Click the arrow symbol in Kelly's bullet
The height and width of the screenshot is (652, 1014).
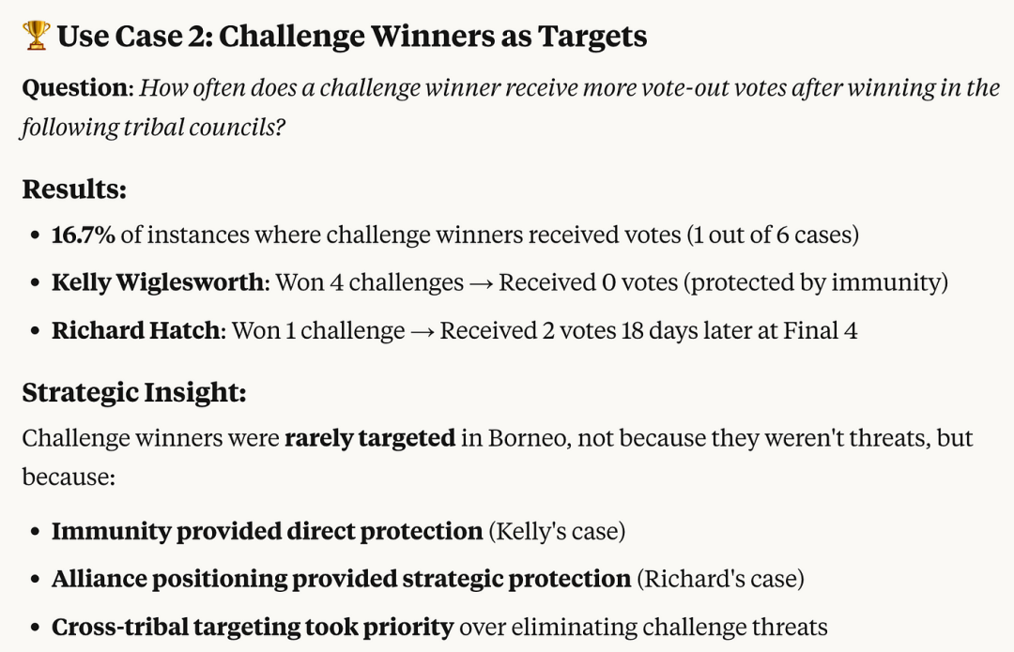point(481,283)
